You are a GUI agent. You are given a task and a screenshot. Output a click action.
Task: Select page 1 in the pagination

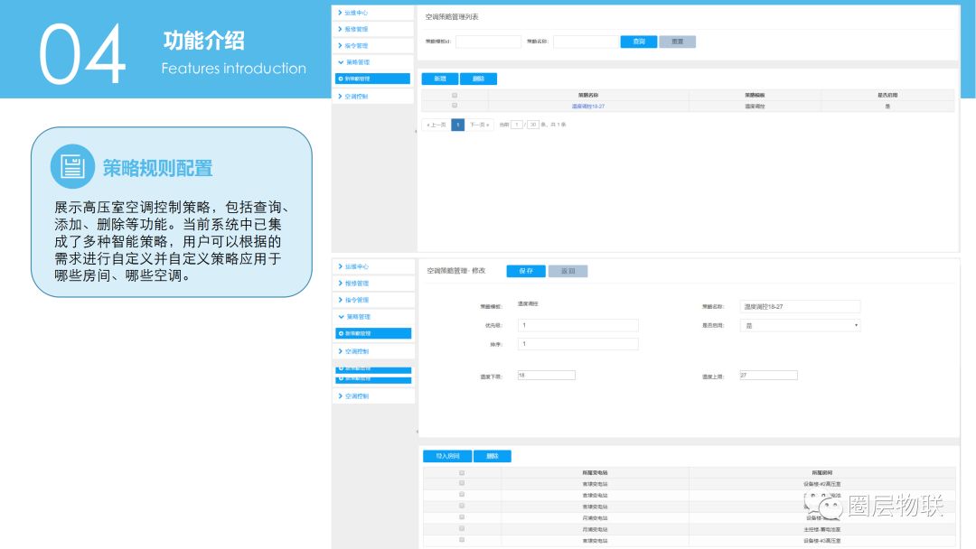(457, 125)
